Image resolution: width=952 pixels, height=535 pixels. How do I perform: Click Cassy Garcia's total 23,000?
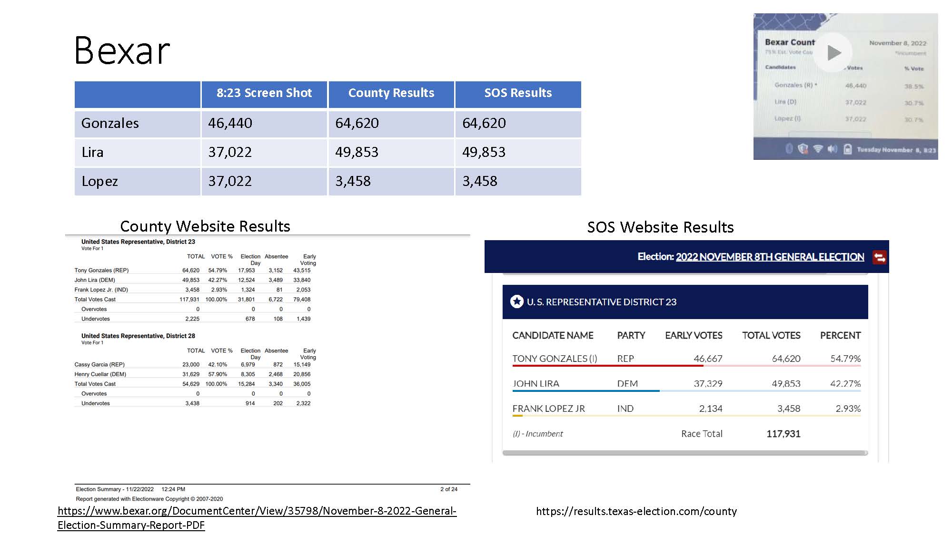click(191, 364)
